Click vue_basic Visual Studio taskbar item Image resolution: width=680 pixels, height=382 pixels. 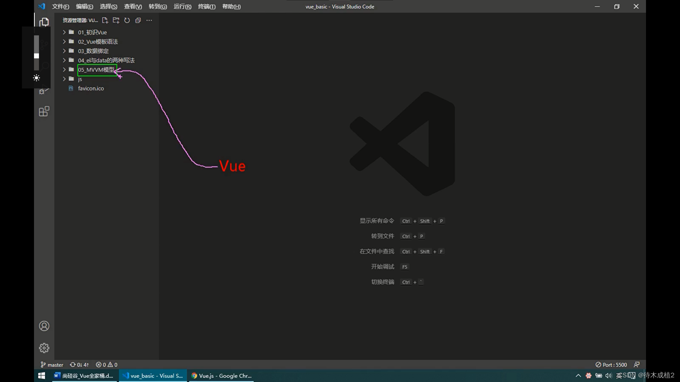(x=153, y=376)
